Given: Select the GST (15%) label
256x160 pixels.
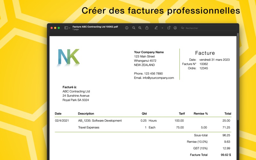Looking at the screenshot, I should point(200,148).
